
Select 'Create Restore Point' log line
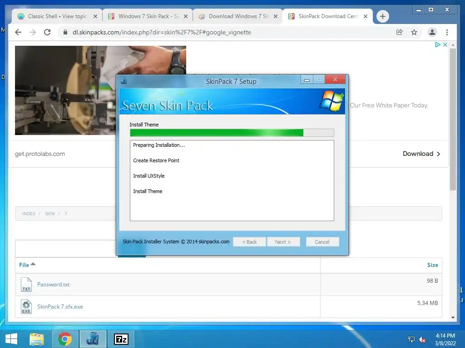click(x=156, y=160)
